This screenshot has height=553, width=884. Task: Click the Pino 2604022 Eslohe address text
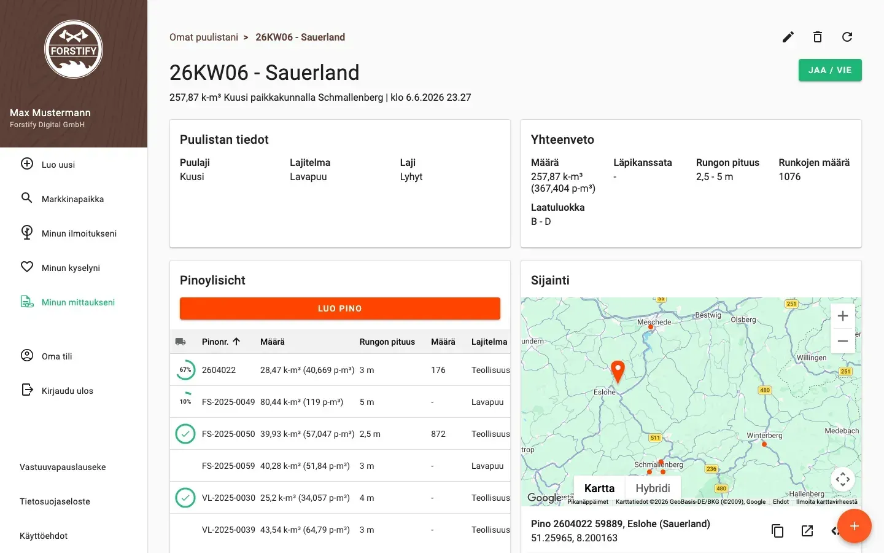coord(621,524)
